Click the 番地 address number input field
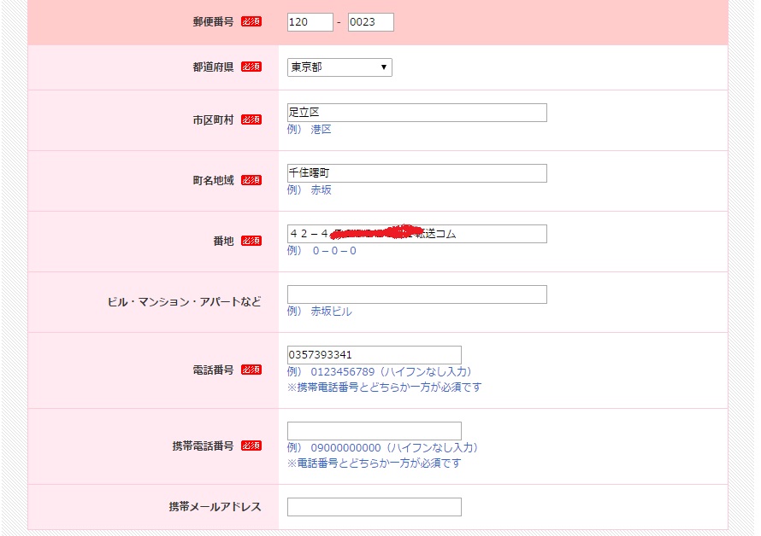 pos(417,234)
